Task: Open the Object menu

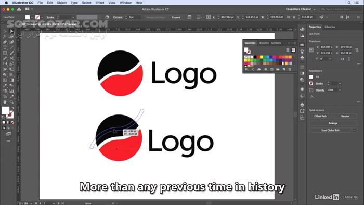Action: pos(61,3)
